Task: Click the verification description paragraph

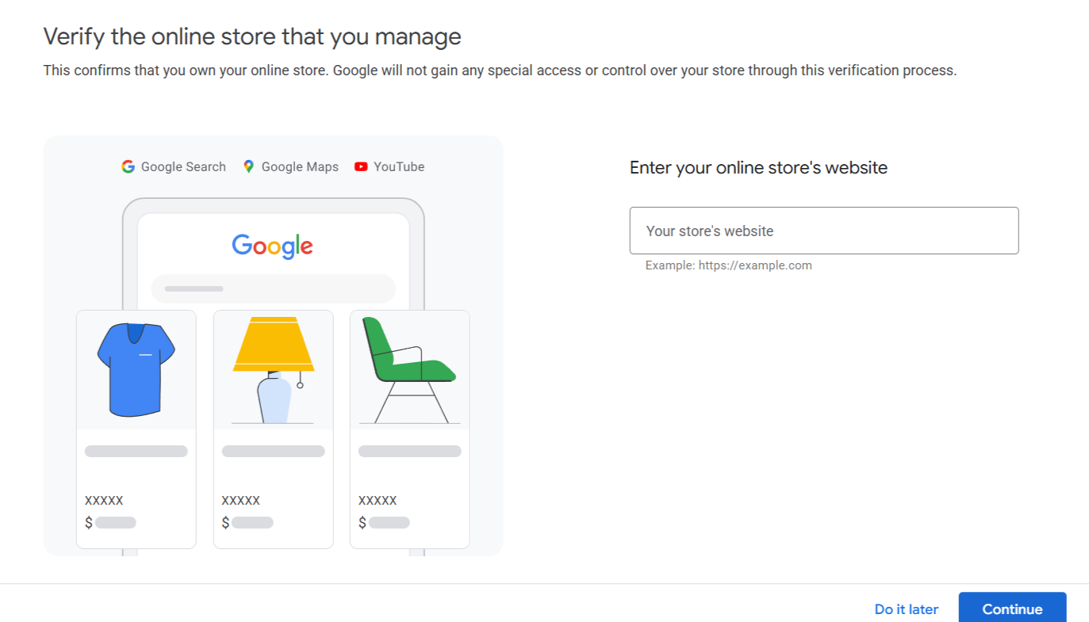Action: click(500, 71)
